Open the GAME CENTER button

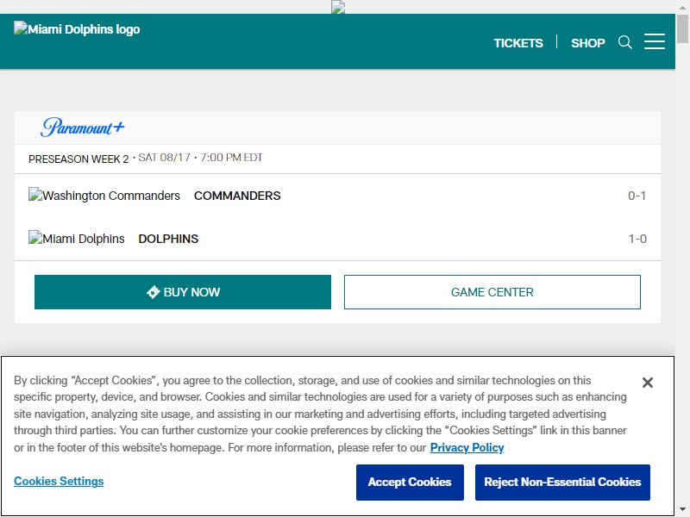[x=492, y=292]
